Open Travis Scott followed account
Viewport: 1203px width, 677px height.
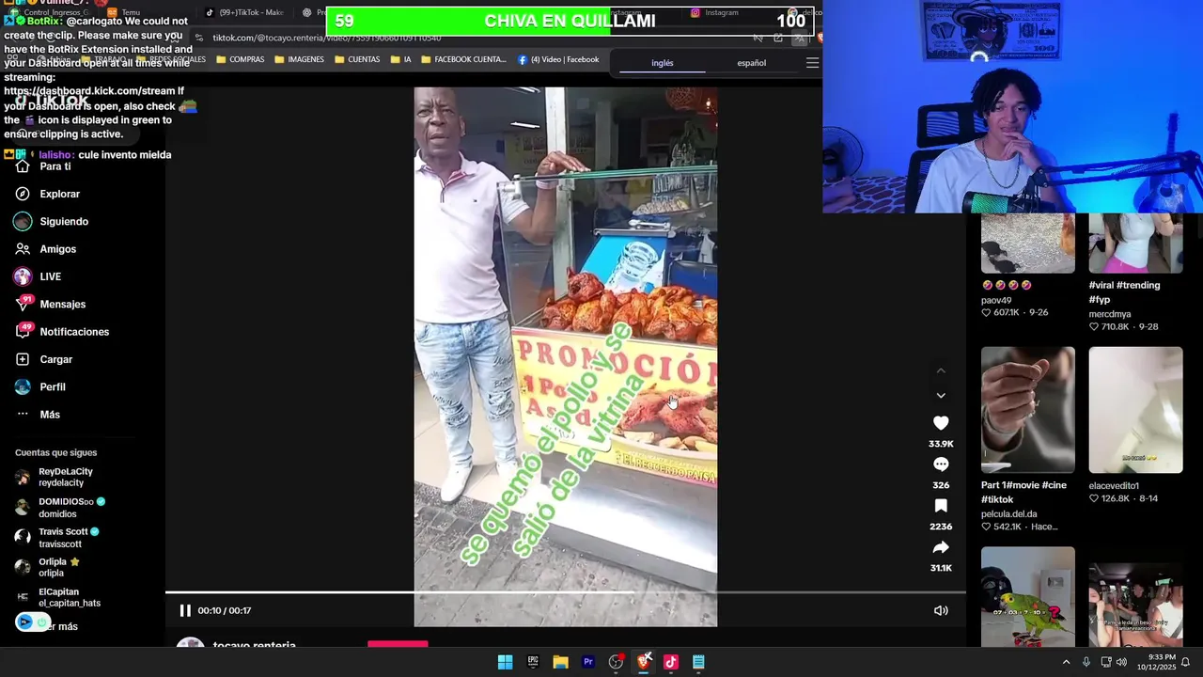pos(56,538)
